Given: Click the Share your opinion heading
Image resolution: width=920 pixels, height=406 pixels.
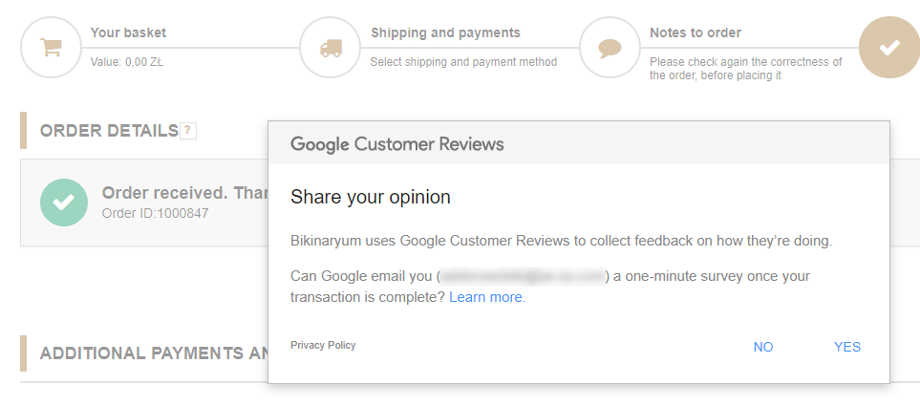Looking at the screenshot, I should [x=371, y=198].
